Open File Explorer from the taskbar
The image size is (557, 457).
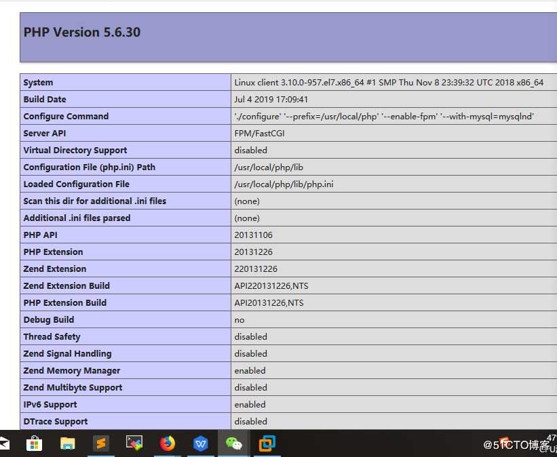pyautogui.click(x=67, y=443)
